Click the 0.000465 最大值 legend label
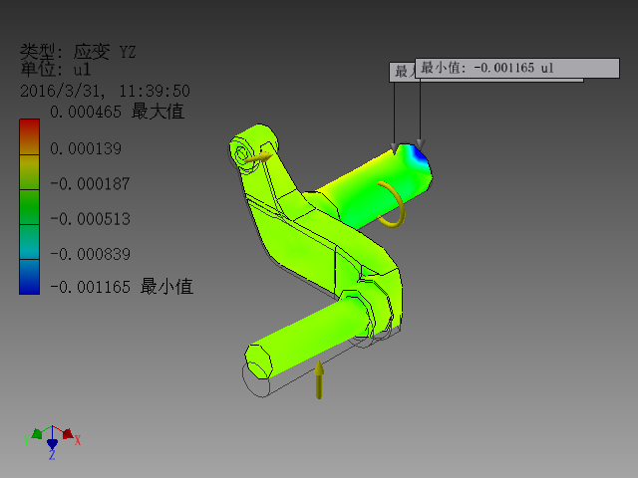638x478 pixels. (x=118, y=112)
